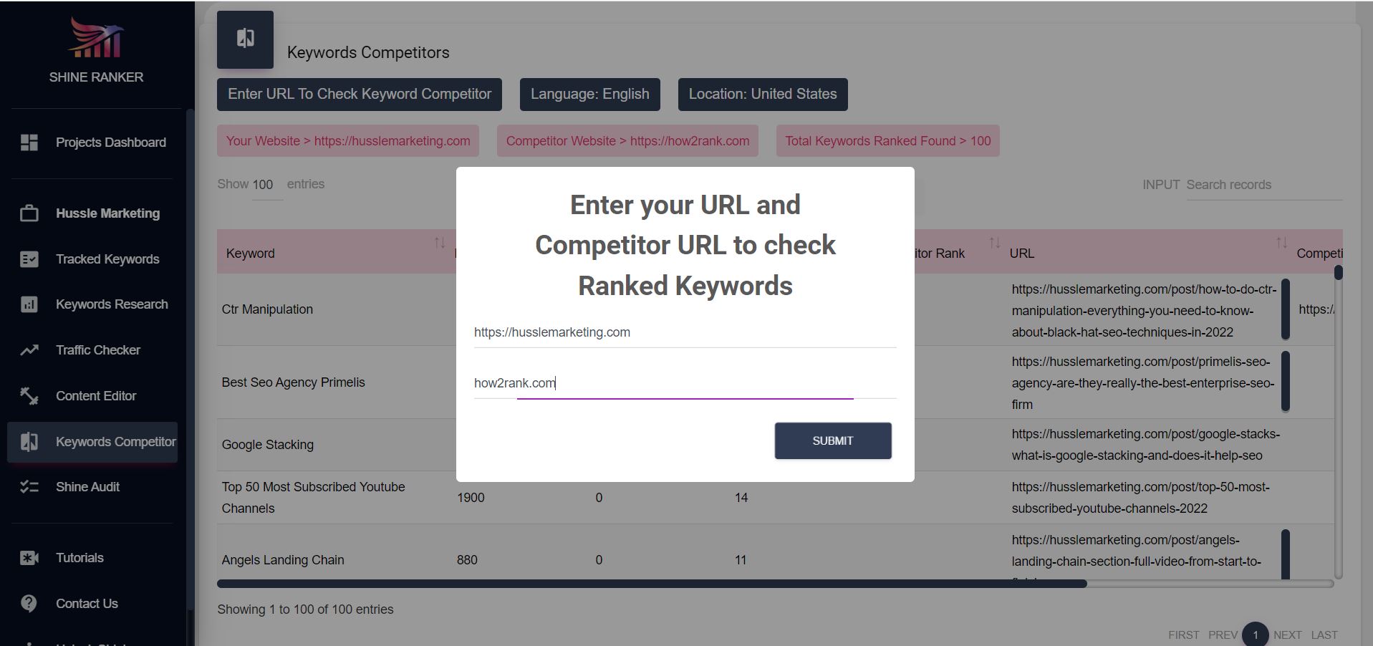Click the horizontal table scrollbar
Viewport: 1373px width, 646px height.
pos(652,584)
